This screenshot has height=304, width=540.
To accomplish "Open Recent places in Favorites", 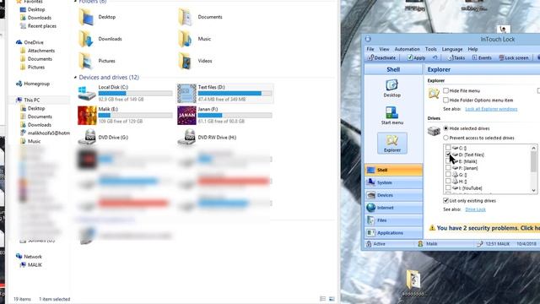I will [x=38, y=26].
